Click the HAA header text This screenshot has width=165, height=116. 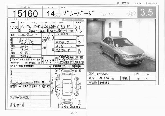click(x=138, y=3)
